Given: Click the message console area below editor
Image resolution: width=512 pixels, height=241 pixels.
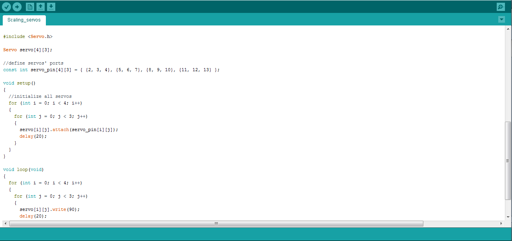Looking at the screenshot, I should pyautogui.click(x=255, y=235).
